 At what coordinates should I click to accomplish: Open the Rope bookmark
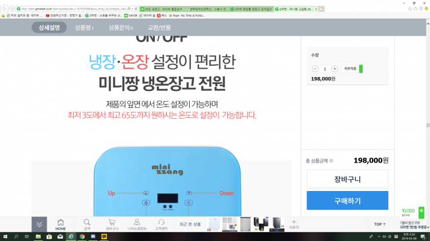coord(174,16)
